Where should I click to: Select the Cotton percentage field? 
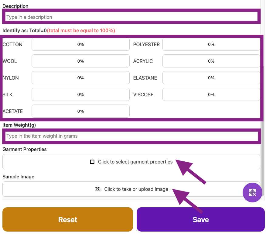click(80, 44)
